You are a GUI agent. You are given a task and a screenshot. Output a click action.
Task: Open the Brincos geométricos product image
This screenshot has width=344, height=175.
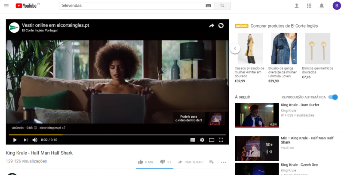(x=318, y=49)
